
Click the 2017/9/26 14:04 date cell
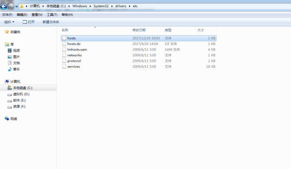pyautogui.click(x=145, y=44)
